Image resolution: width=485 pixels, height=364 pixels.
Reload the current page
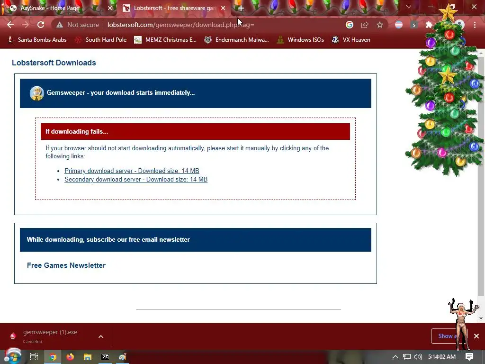pos(41,25)
